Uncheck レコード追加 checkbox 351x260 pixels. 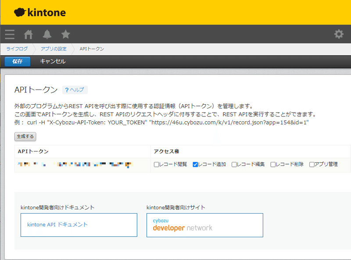point(195,165)
